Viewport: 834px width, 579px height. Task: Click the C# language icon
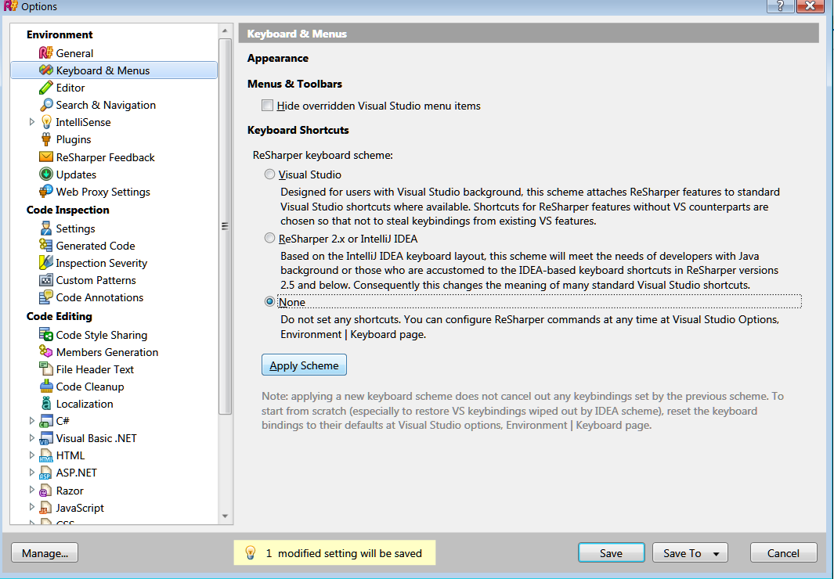[46, 421]
